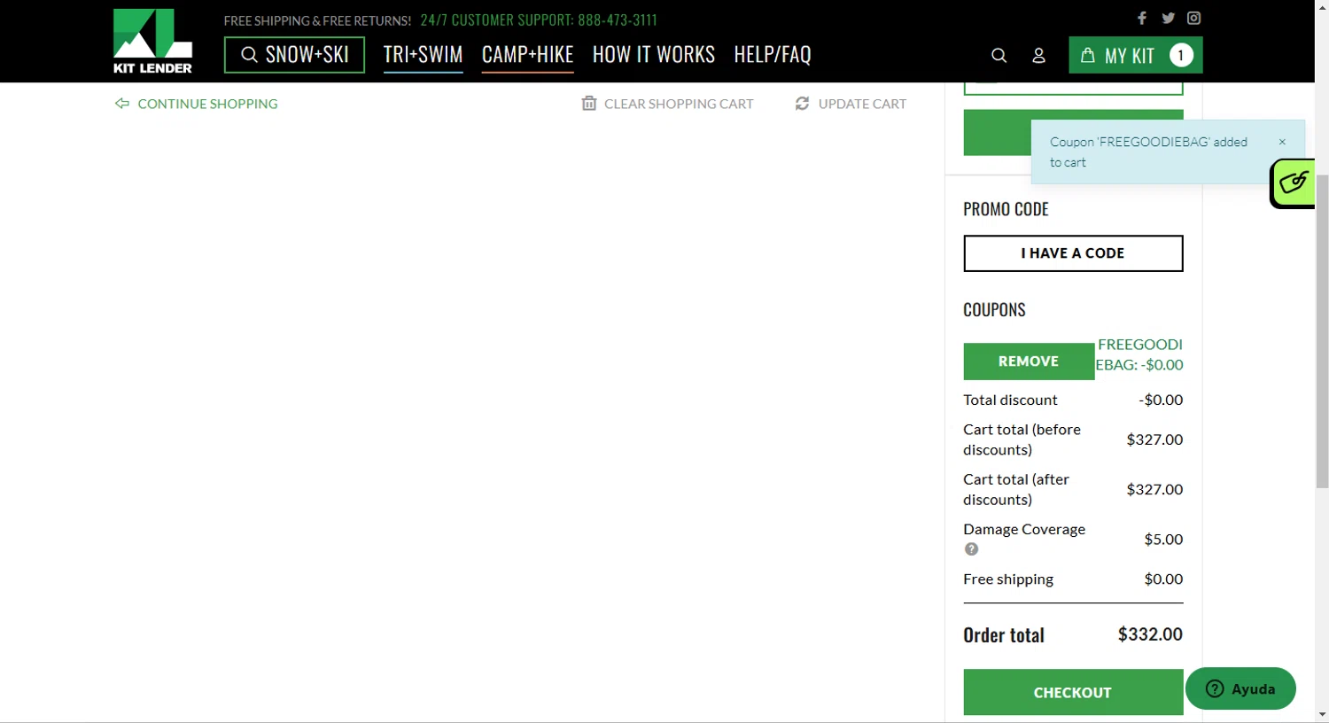Open the SNOW+SKI category
1329x723 pixels.
click(x=294, y=55)
